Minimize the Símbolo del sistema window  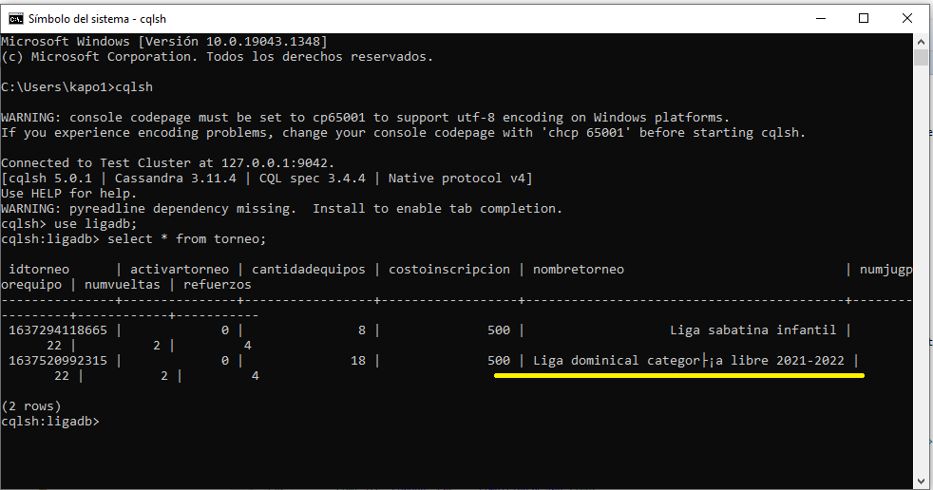[x=818, y=18]
